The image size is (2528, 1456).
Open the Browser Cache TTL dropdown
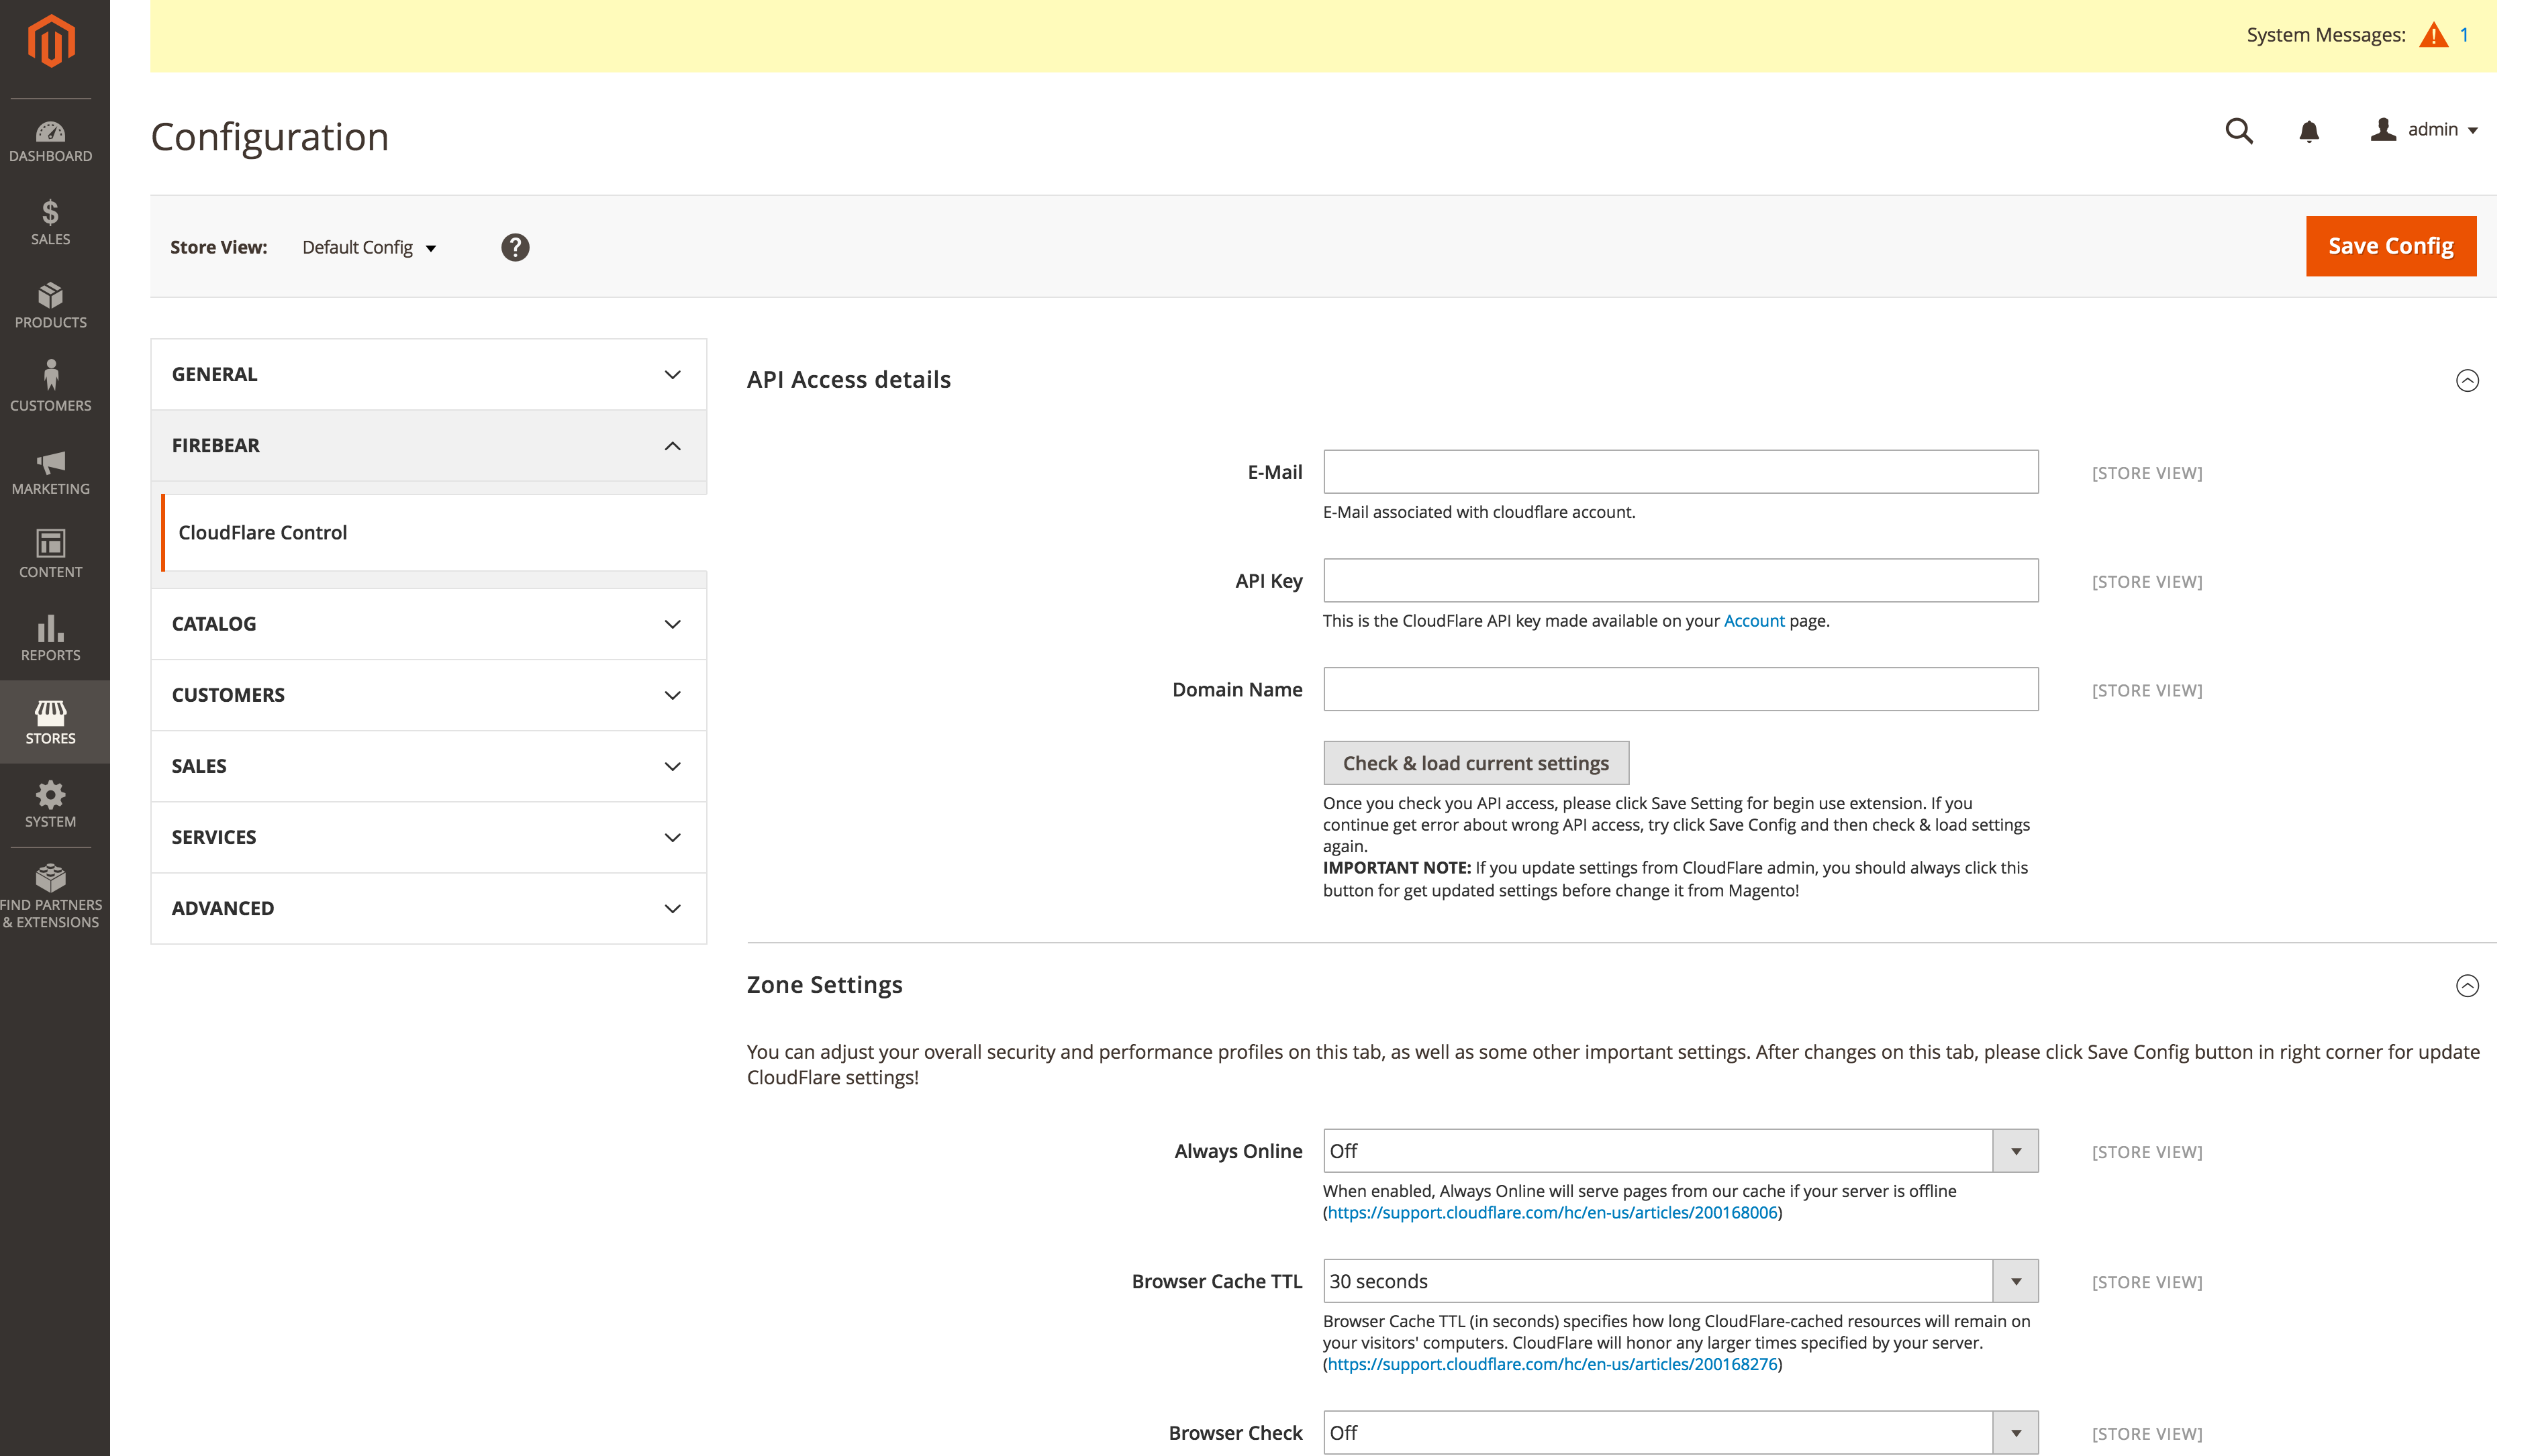[1681, 1281]
